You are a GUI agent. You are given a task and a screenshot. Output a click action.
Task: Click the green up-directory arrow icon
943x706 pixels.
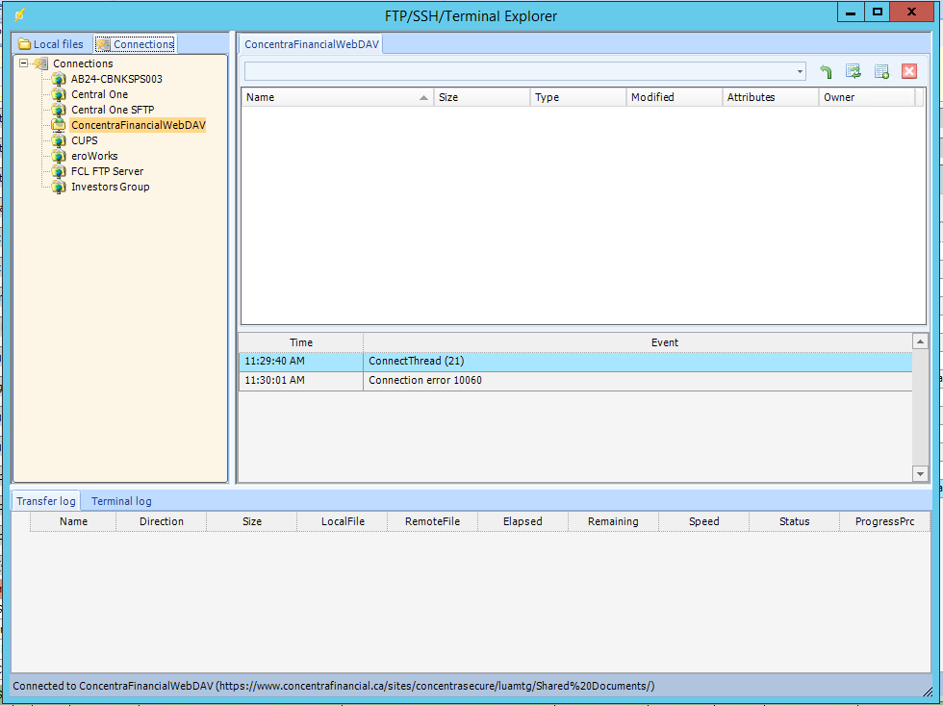826,72
